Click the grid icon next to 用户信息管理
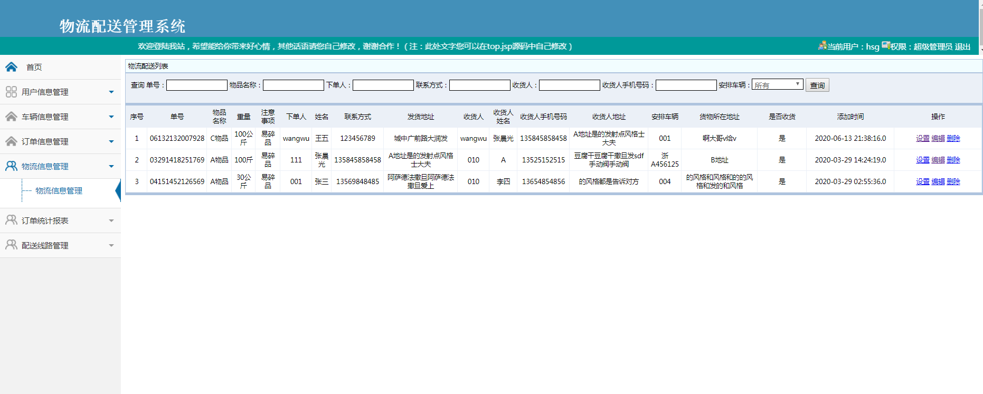Screen dimensions: 983x394 click(11, 92)
